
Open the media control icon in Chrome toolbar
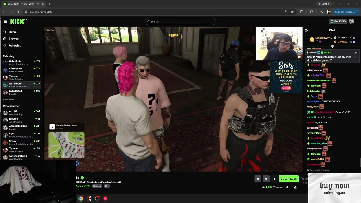pos(322,12)
